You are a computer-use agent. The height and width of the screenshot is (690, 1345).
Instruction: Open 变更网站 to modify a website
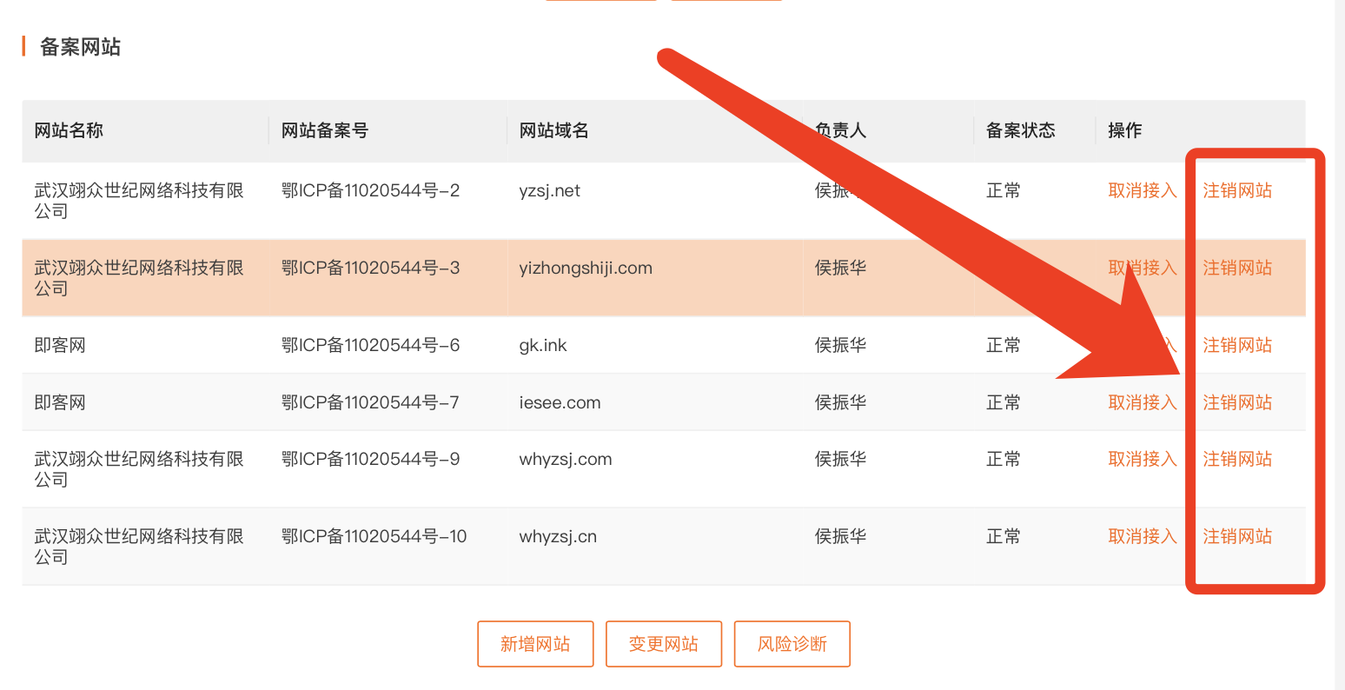664,644
